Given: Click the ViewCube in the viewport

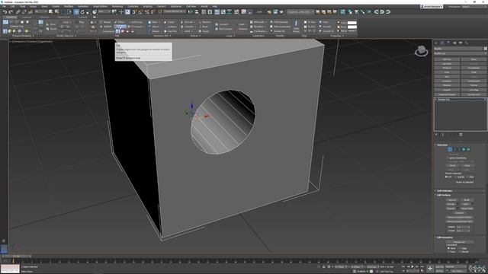Looking at the screenshot, I should pos(421,51).
